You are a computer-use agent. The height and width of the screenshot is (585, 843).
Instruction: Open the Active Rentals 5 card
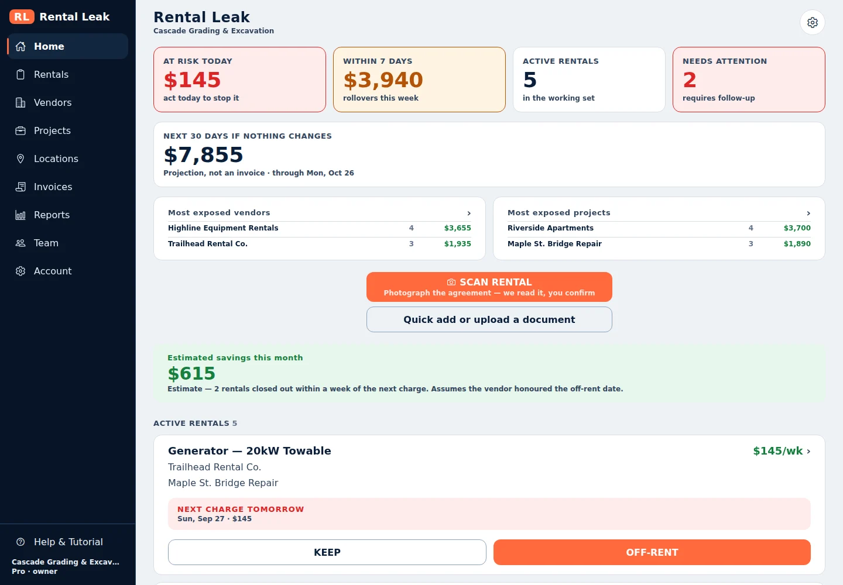[x=589, y=80]
